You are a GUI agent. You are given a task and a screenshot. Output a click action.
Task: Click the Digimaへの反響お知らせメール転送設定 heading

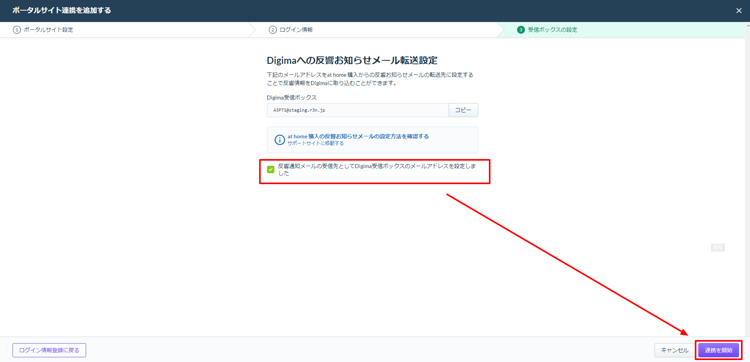pos(352,60)
